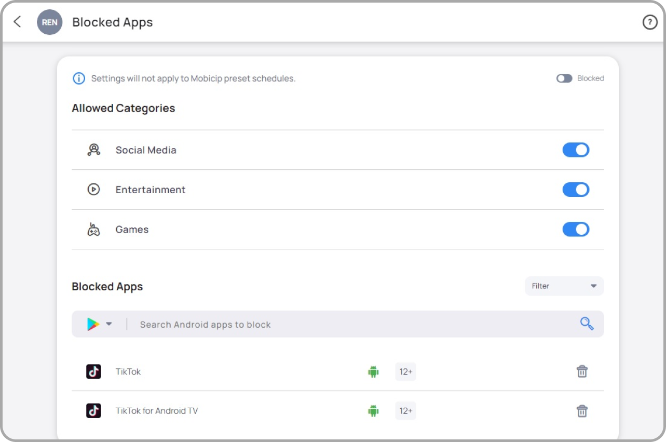666x442 pixels.
Task: Click Android icon in TikTok for Android TV row
Action: tap(373, 411)
